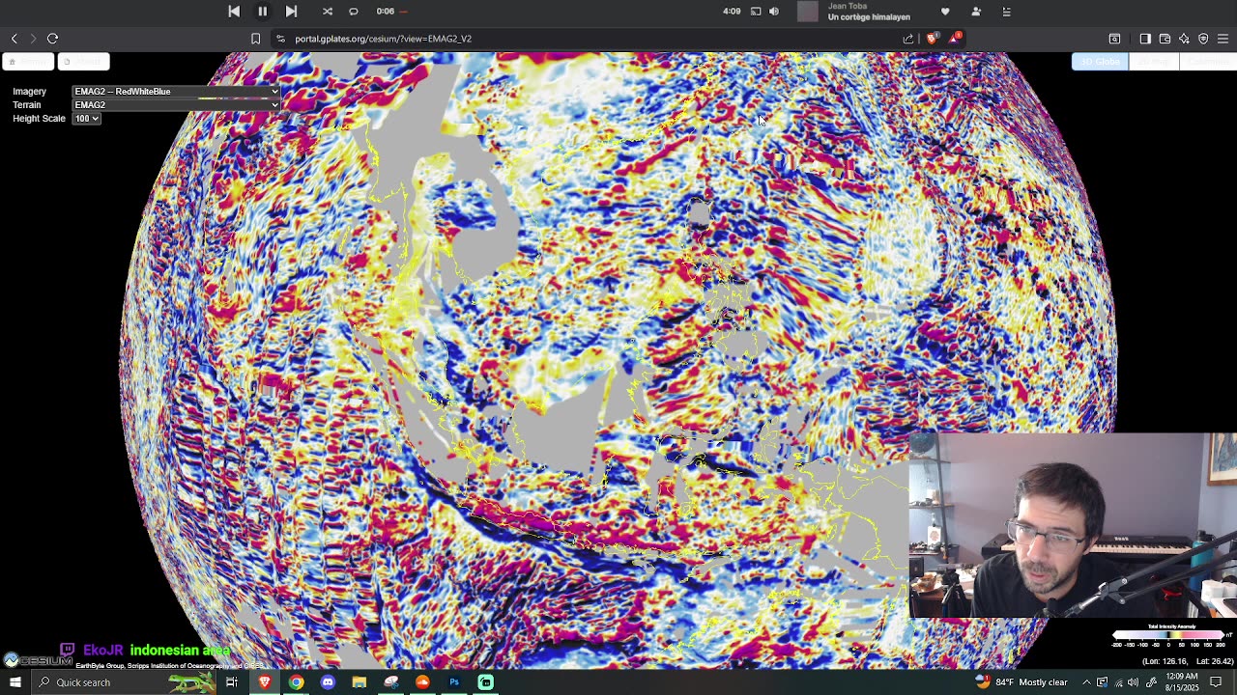Show hidden system tray icons
The width and height of the screenshot is (1237, 695).
(1086, 682)
